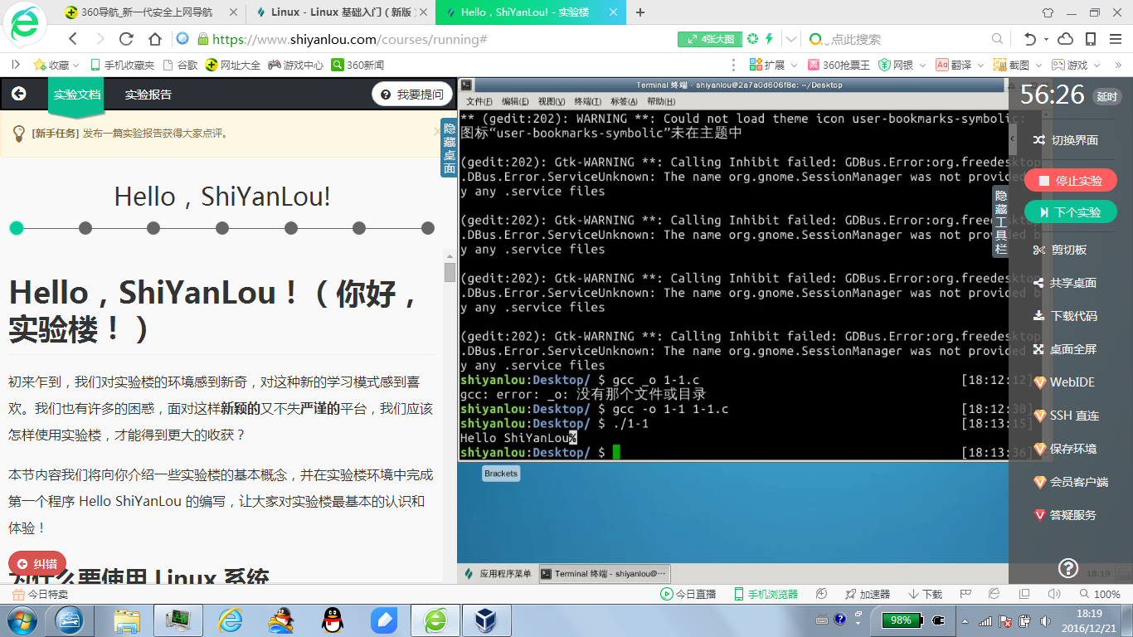The image size is (1133, 637).
Task: Open new browser tab with plus
Action: point(640,12)
